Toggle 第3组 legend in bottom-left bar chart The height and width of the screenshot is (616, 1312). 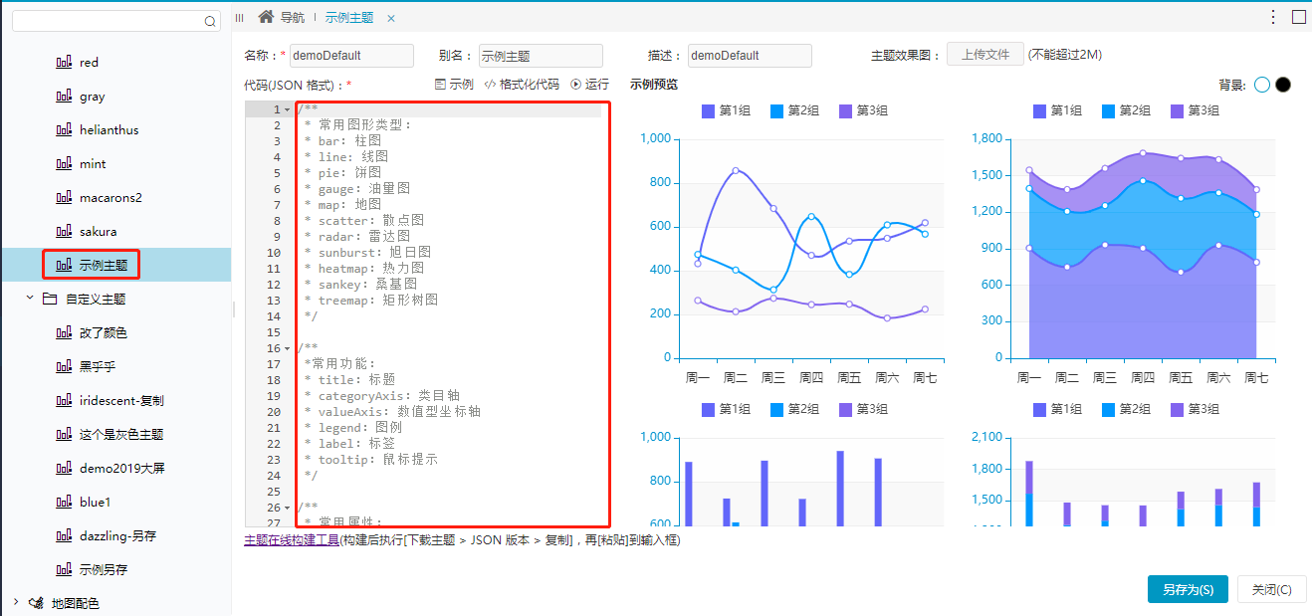pyautogui.click(x=863, y=409)
